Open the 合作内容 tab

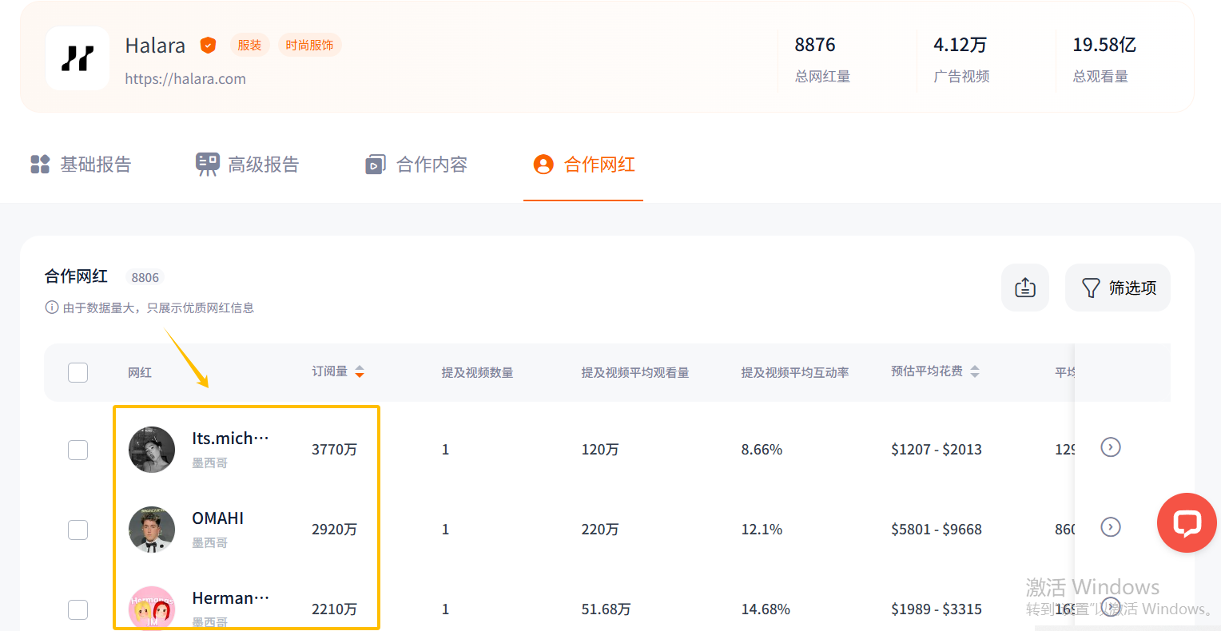tap(416, 165)
